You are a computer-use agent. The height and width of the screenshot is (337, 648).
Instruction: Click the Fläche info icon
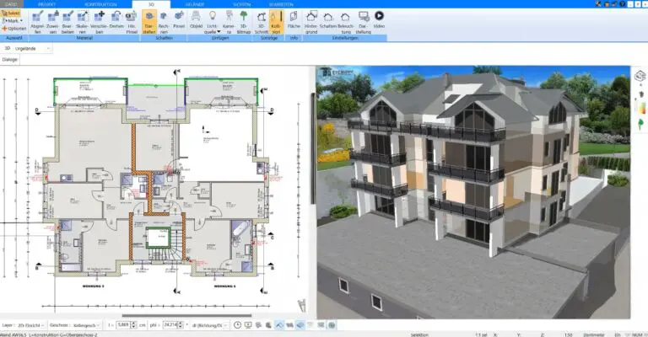294,17
